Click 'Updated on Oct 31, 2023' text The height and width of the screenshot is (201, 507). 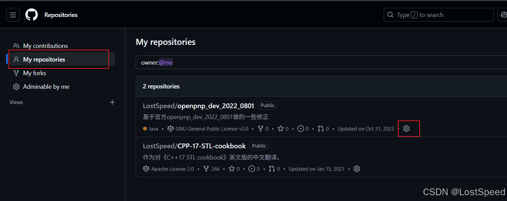pyautogui.click(x=366, y=129)
